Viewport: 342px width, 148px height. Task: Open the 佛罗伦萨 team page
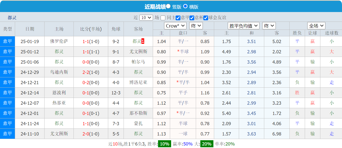[59, 41]
